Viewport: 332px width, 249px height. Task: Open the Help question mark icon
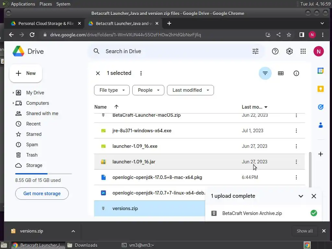[275, 51]
